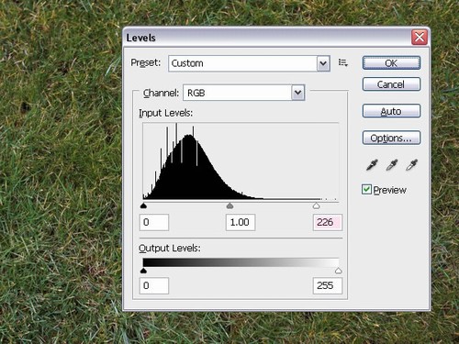
Task: Open the preset options menu icon
Action: 343,63
